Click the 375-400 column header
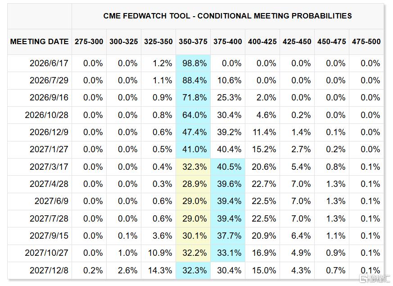This screenshot has width=393, height=286. pos(228,41)
